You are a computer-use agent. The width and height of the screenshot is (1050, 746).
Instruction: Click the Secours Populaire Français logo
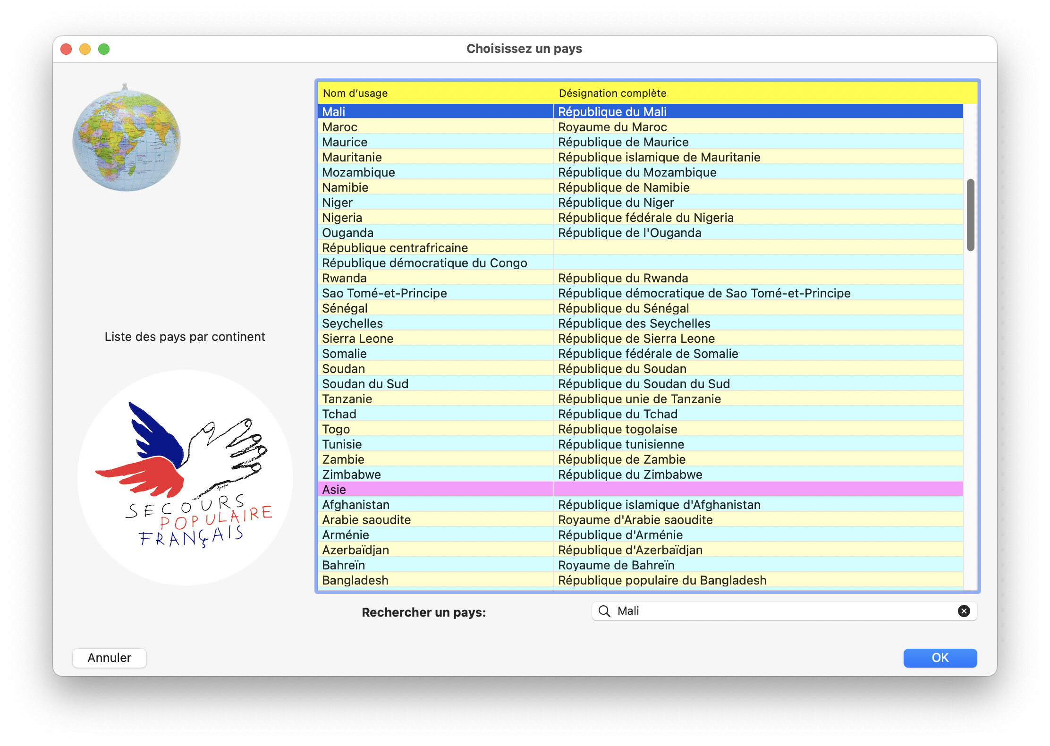185,478
